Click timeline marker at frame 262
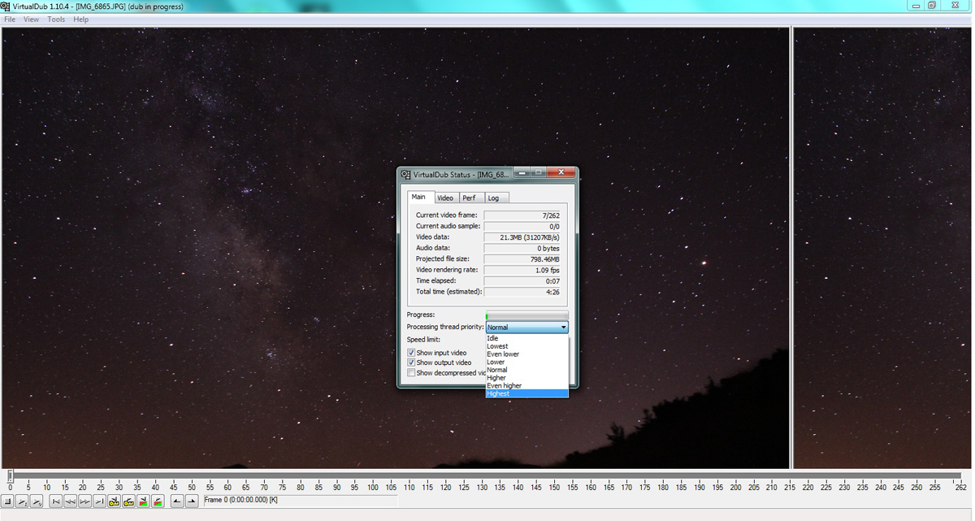This screenshot has width=975, height=521. pos(962,488)
